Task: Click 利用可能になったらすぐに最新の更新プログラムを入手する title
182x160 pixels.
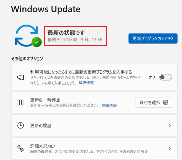Action: [x=81, y=72]
